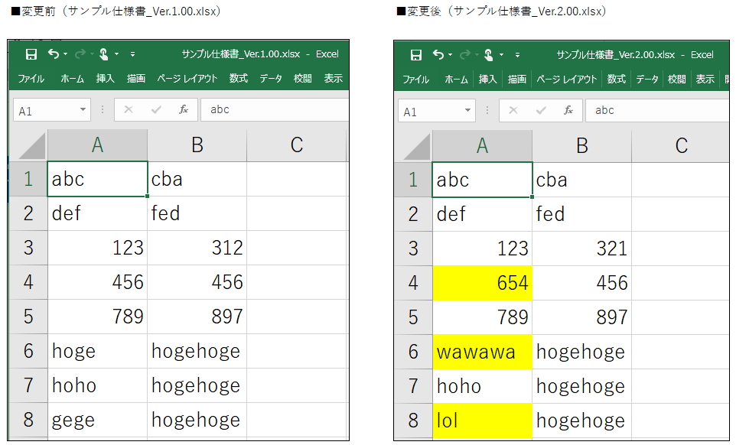The width and height of the screenshot is (736, 445).
Task: Expand Customize Quick Access Toolbar in Ver.1.00
Action: (x=133, y=54)
